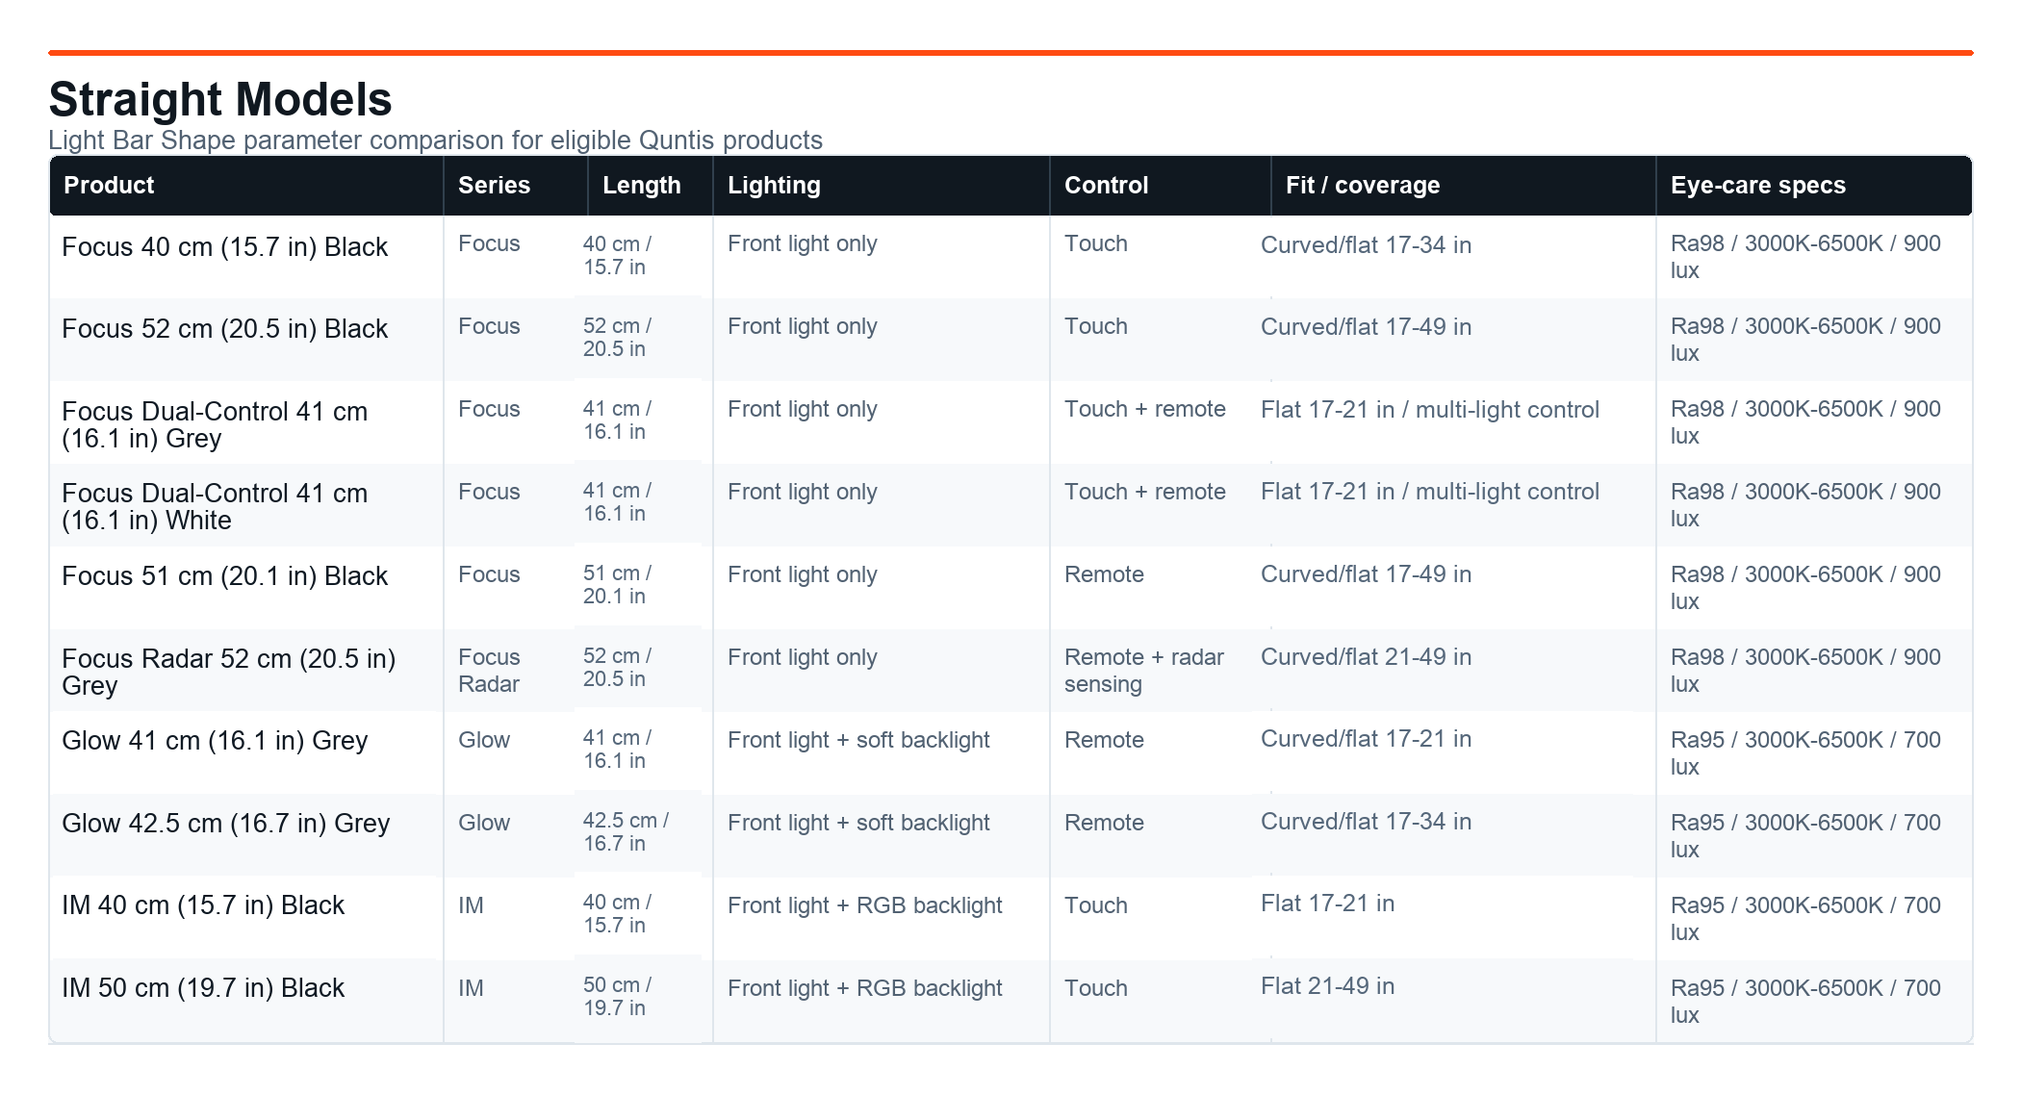The width and height of the screenshot is (2021, 1095).
Task: Click the 50 cm / 19.7 in length cell
Action: click(617, 997)
